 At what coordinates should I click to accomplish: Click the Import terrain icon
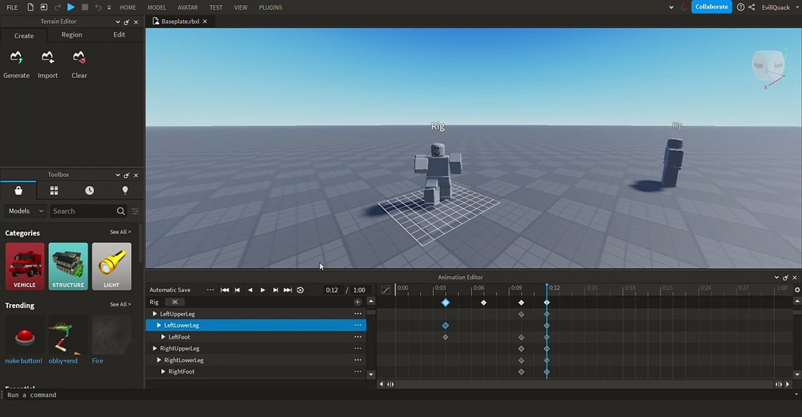tap(47, 57)
